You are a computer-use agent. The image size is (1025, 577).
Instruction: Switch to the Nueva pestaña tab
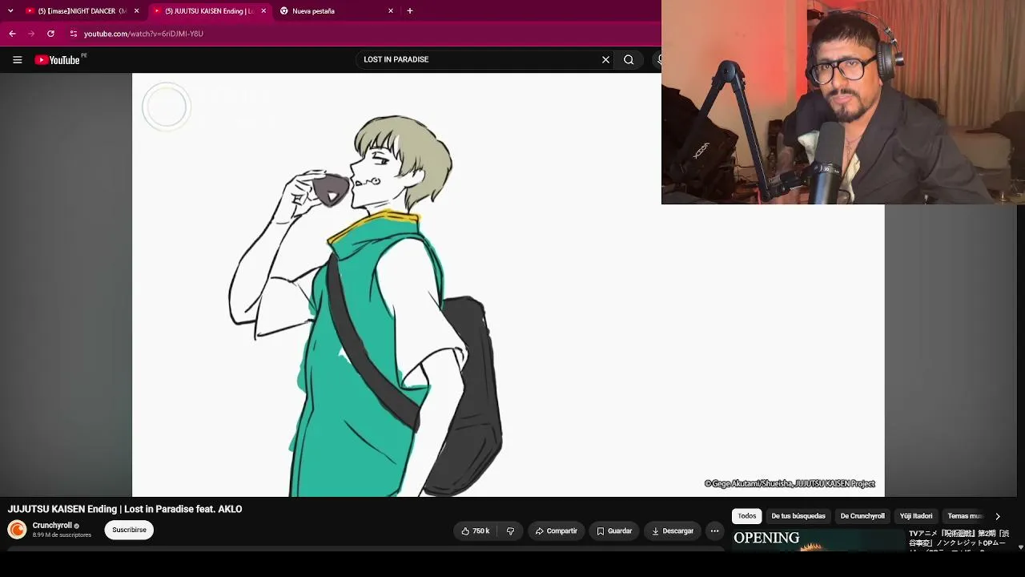[x=336, y=11]
